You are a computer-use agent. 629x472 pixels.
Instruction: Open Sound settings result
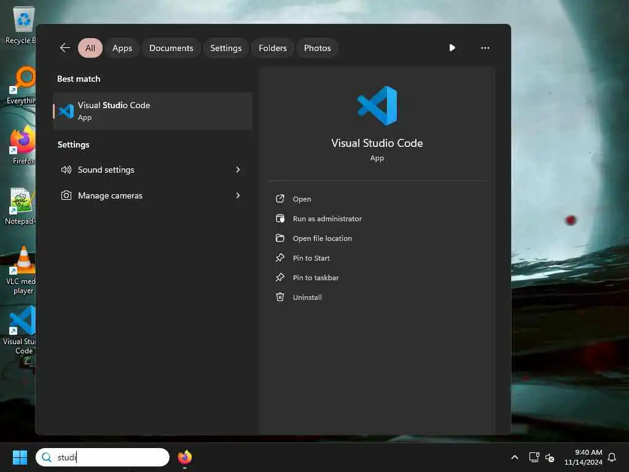point(152,170)
